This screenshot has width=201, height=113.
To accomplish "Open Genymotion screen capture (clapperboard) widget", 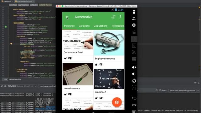I will [134, 32].
